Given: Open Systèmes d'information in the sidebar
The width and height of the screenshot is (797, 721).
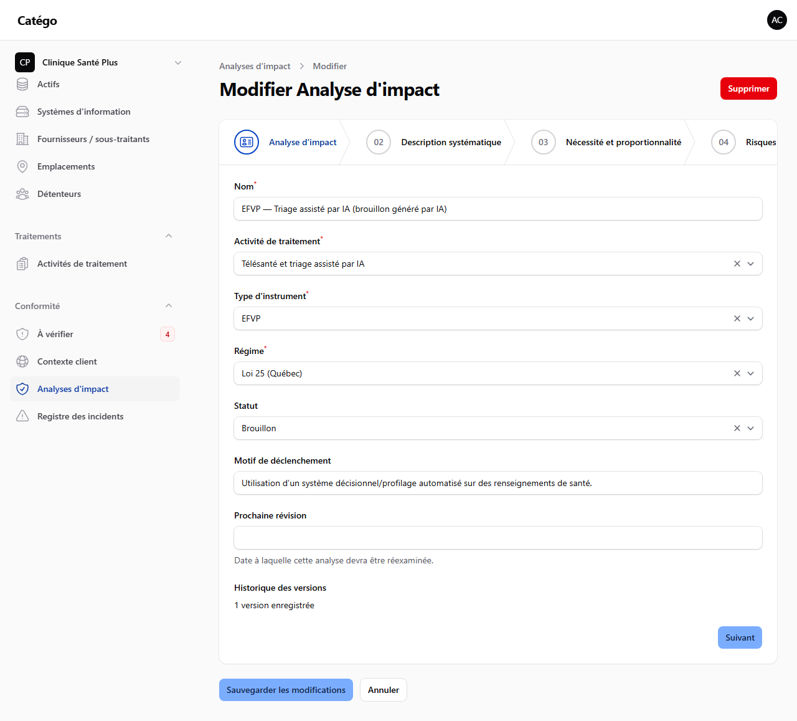Looking at the screenshot, I should (x=95, y=112).
